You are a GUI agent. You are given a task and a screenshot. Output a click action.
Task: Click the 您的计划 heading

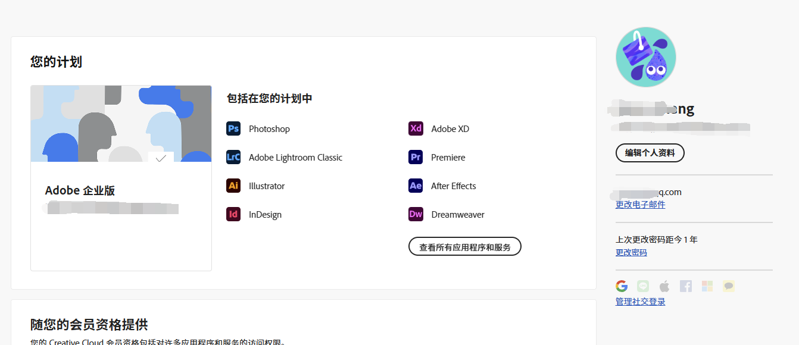coord(56,62)
